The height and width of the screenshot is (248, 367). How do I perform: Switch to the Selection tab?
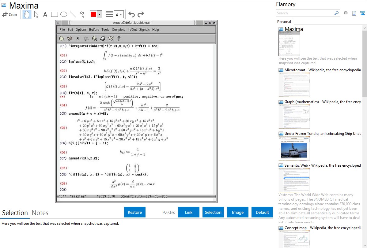tap(15, 213)
